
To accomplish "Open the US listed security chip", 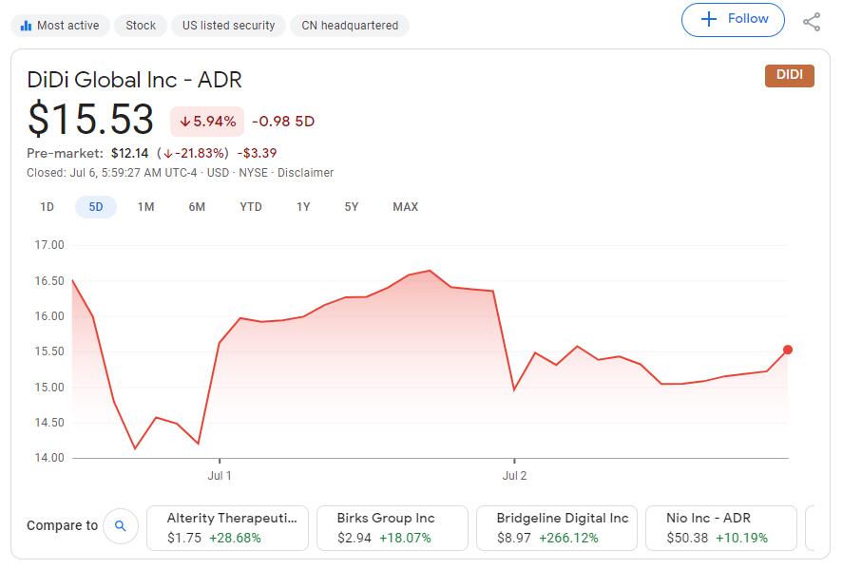I will pyautogui.click(x=229, y=26).
